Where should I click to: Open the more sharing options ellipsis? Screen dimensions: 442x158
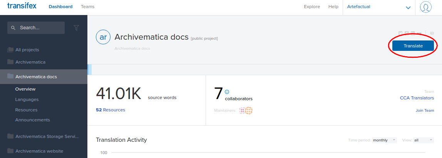pyautogui.click(x=419, y=34)
